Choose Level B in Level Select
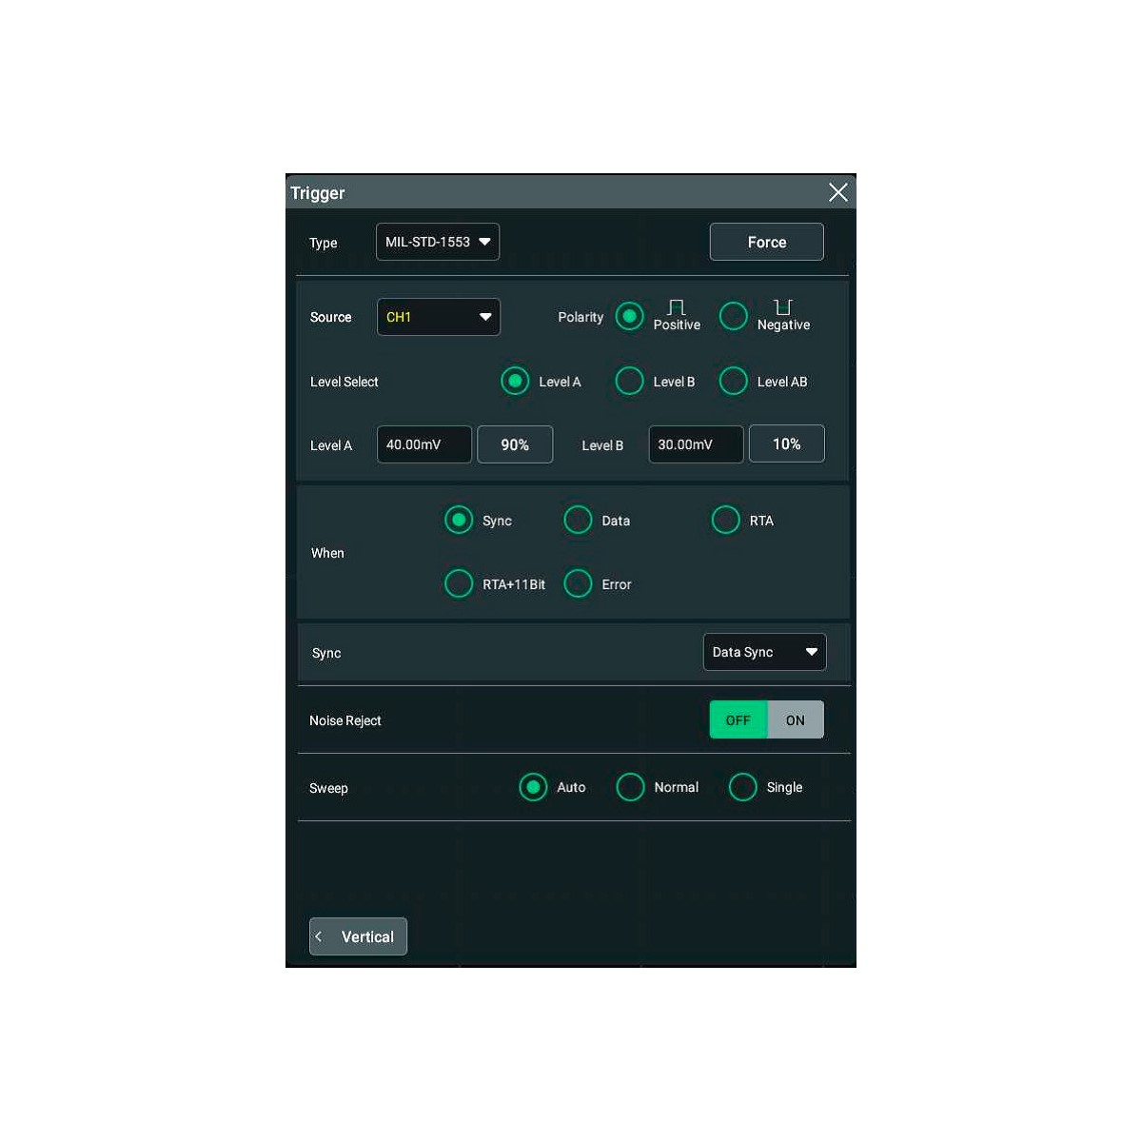1142x1142 pixels. [629, 381]
